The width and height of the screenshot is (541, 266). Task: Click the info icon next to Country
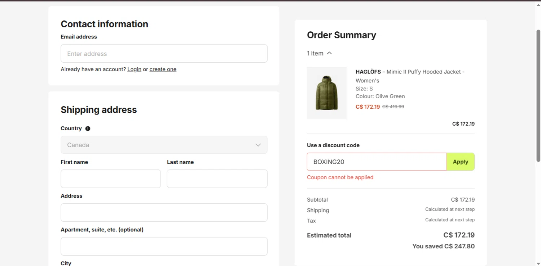(88, 129)
